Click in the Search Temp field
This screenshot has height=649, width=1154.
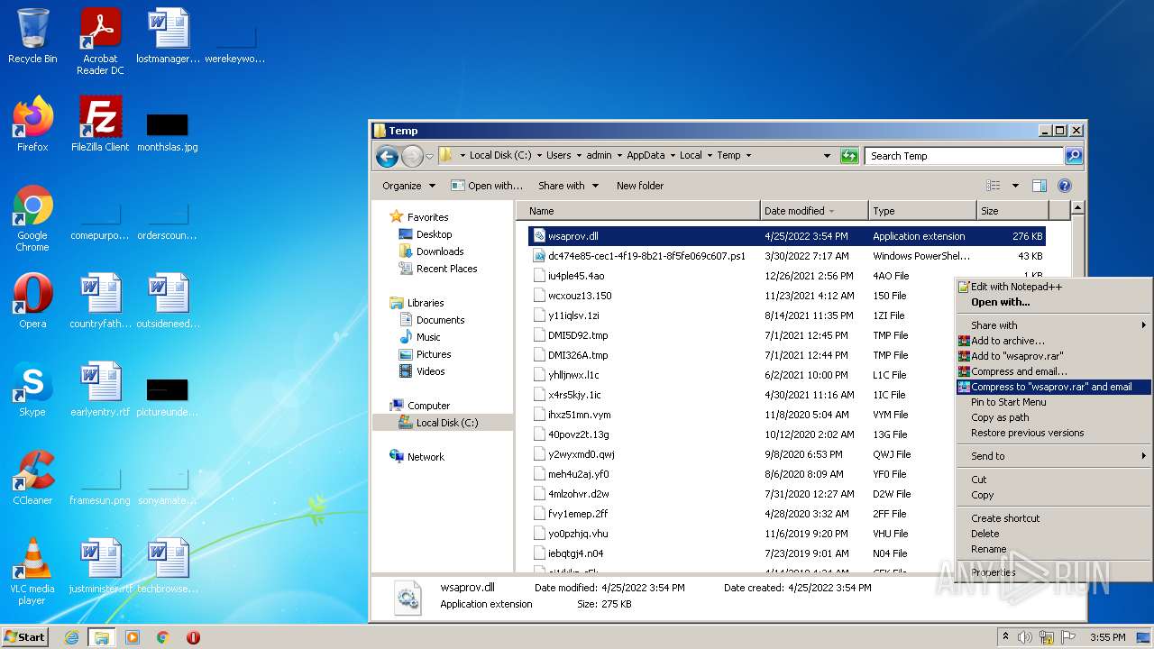[963, 156]
